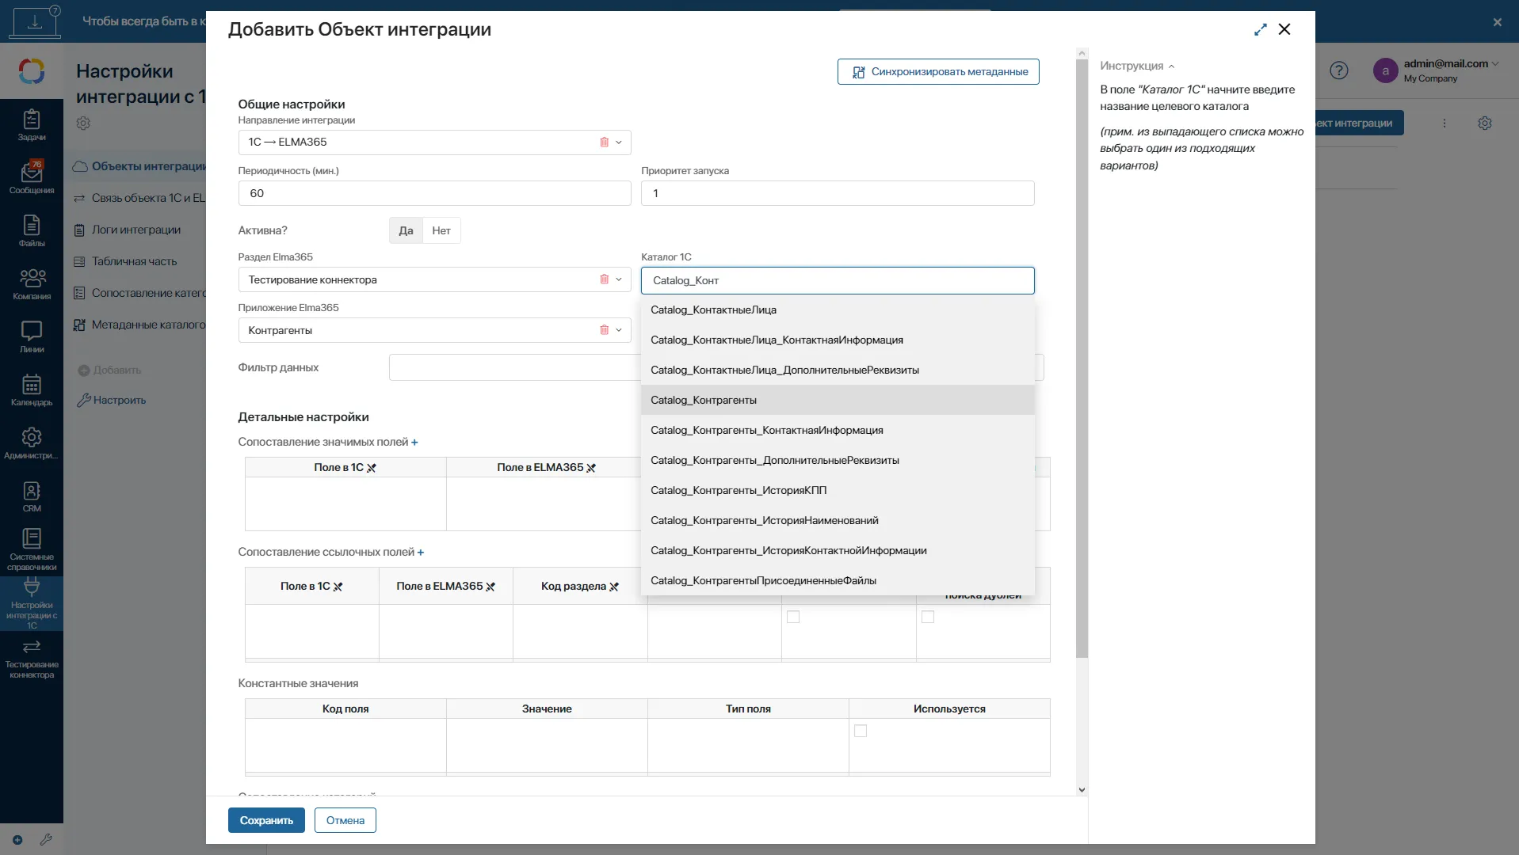The height and width of the screenshot is (855, 1519).
Task: Clear the Раздел Elma365 value with trash icon
Action: pyautogui.click(x=604, y=279)
